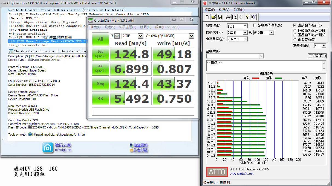
Task: Click the flash chip icon next to Flash ID code
Action: [30, 127]
